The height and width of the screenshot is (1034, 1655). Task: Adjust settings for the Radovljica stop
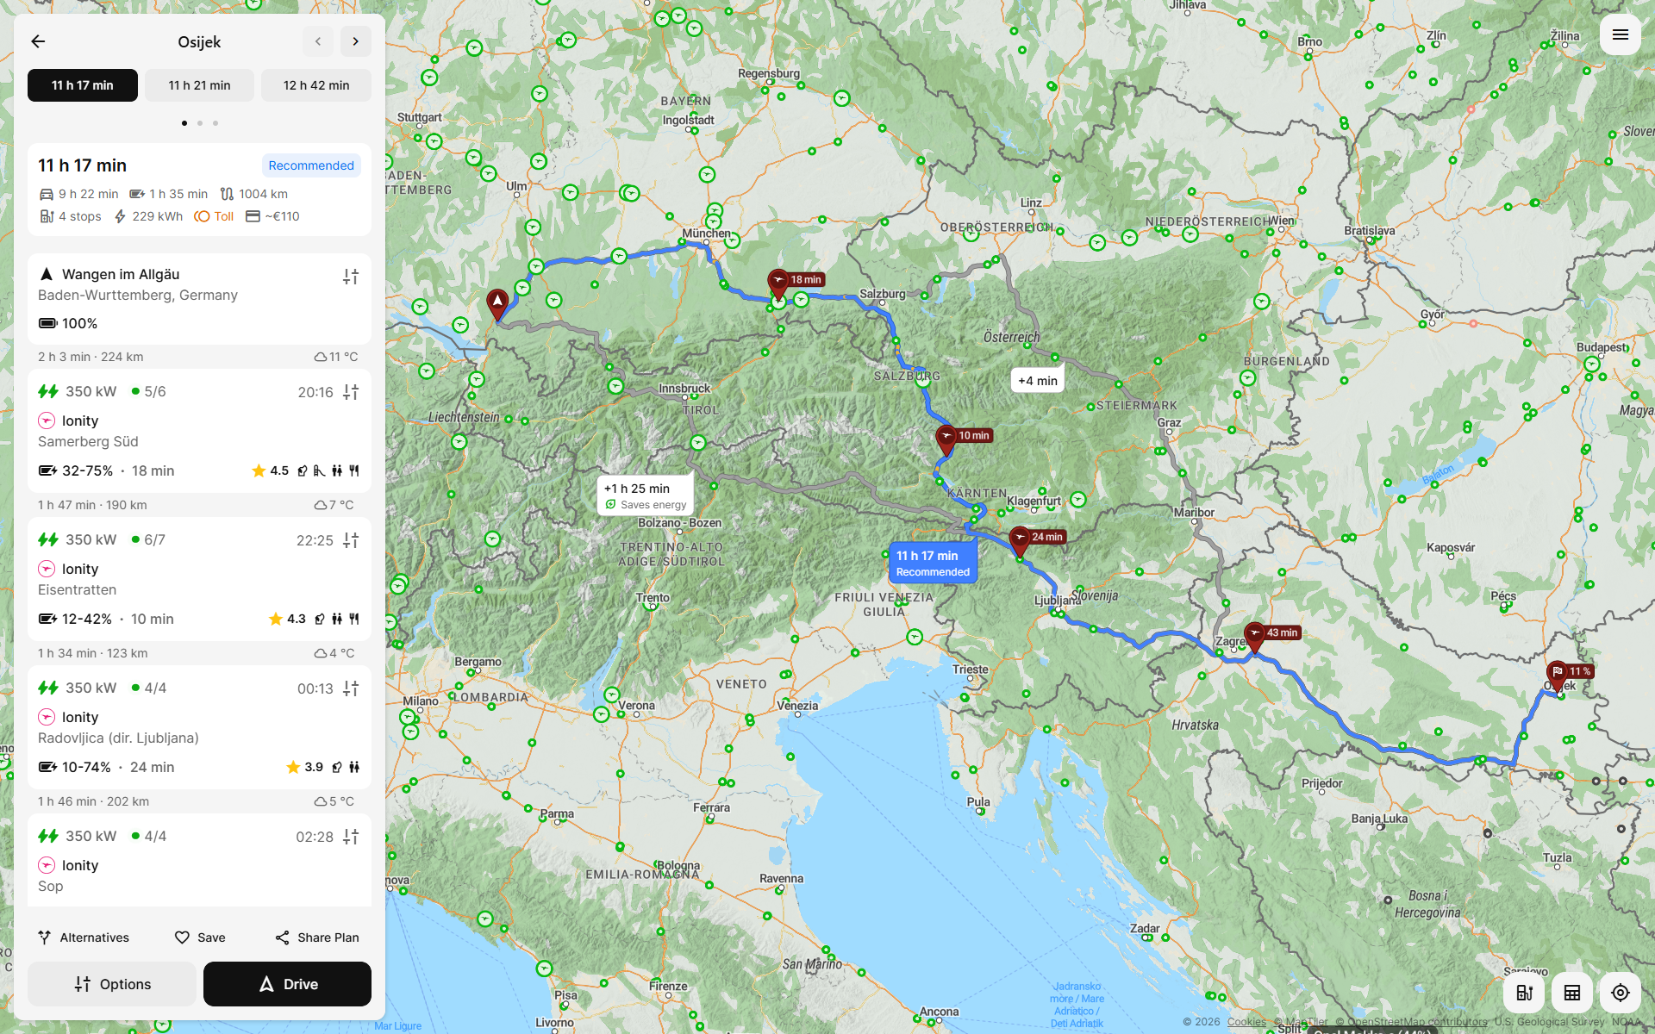[351, 688]
